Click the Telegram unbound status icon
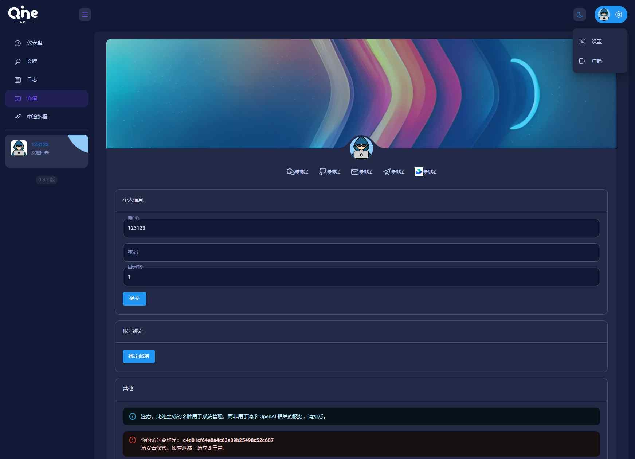 coord(387,172)
